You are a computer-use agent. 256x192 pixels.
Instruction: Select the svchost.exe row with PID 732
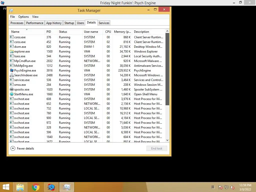coord(87,108)
